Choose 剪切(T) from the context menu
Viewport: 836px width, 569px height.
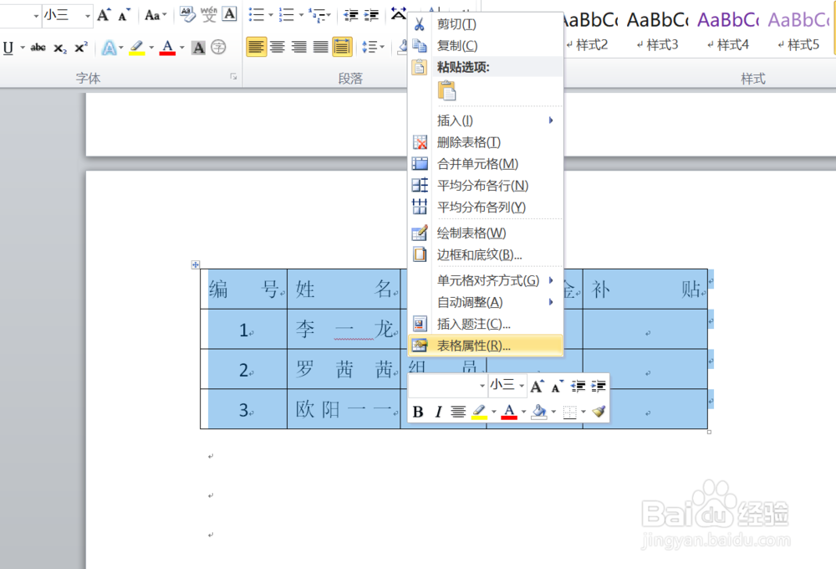click(485, 24)
